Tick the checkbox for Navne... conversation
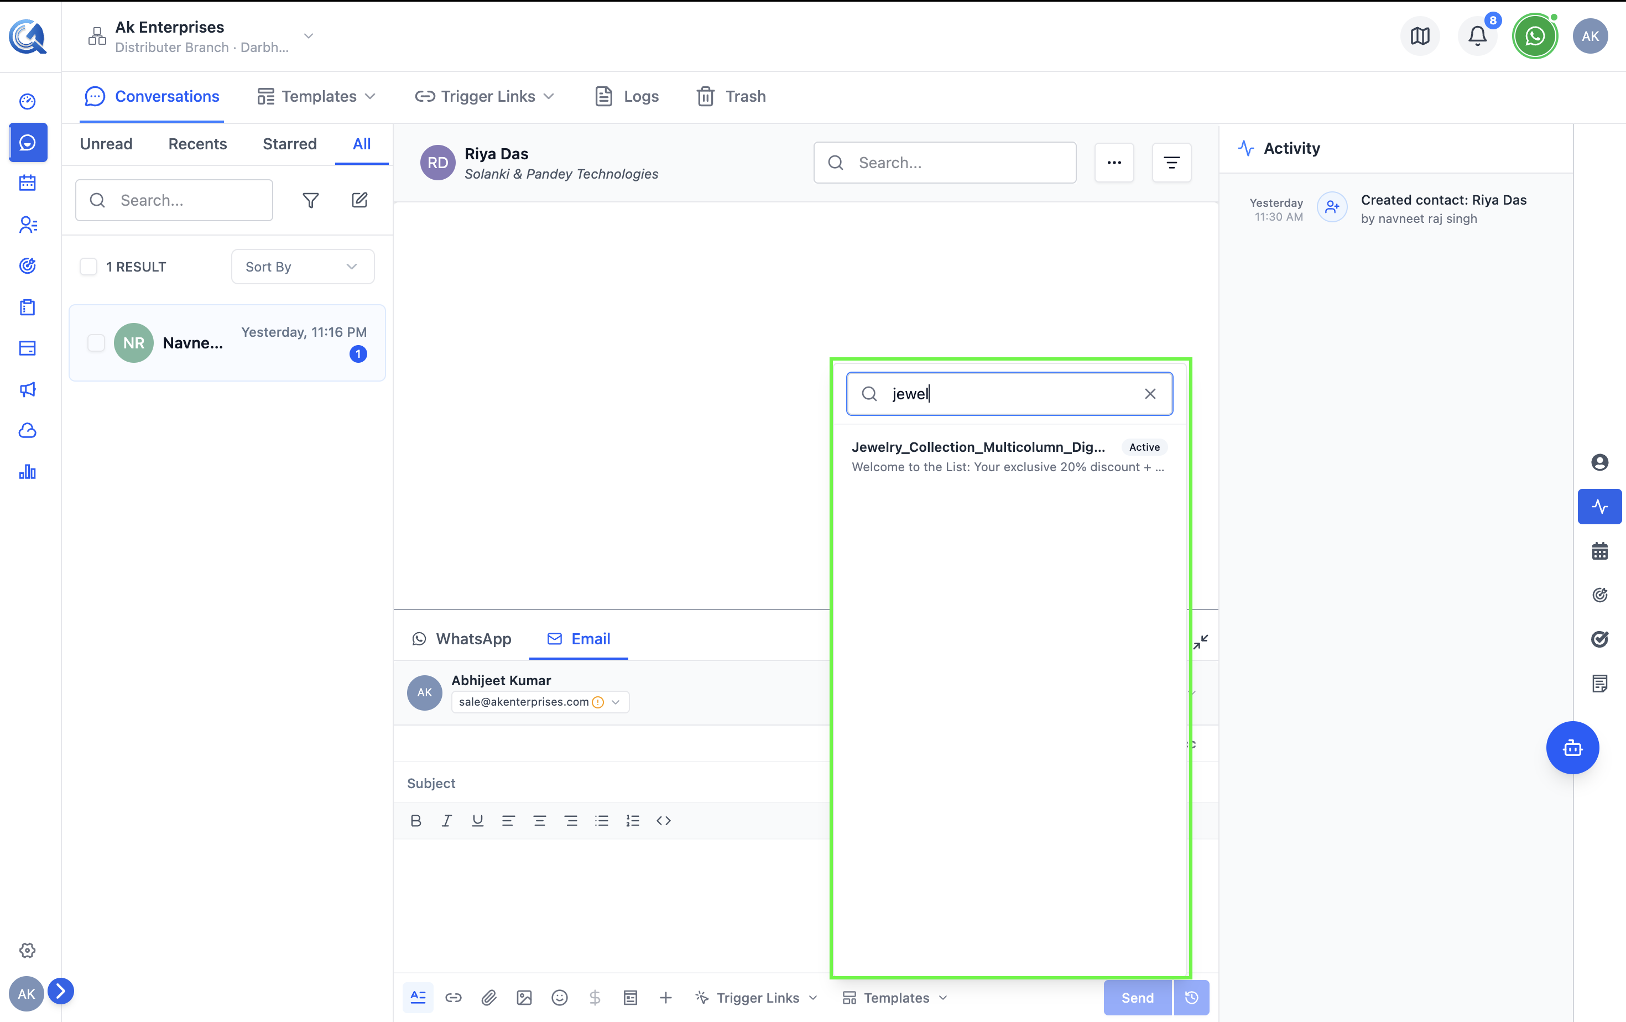Viewport: 1626px width, 1022px height. tap(96, 343)
